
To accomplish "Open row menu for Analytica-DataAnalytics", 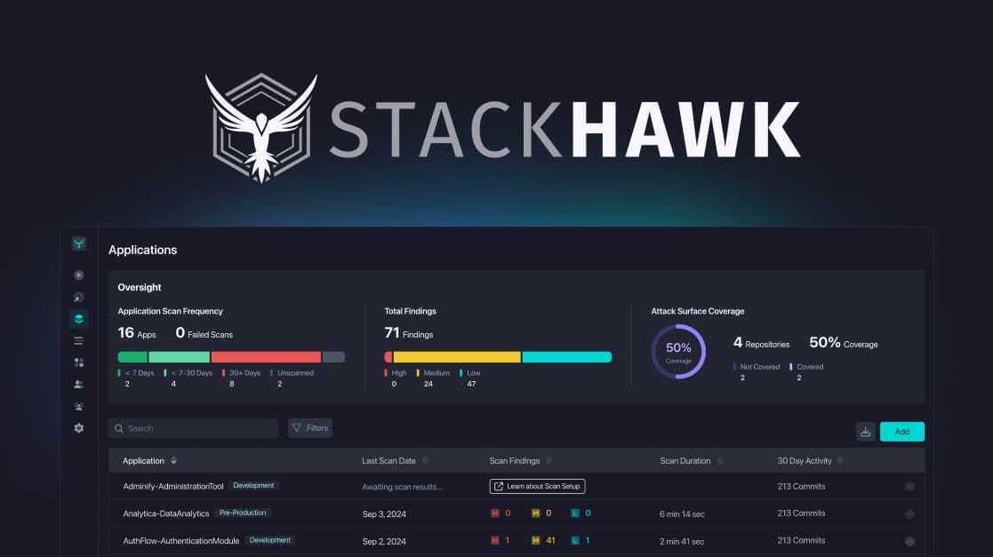I will (x=909, y=514).
